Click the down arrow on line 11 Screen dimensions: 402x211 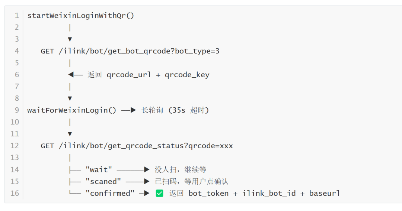click(70, 134)
